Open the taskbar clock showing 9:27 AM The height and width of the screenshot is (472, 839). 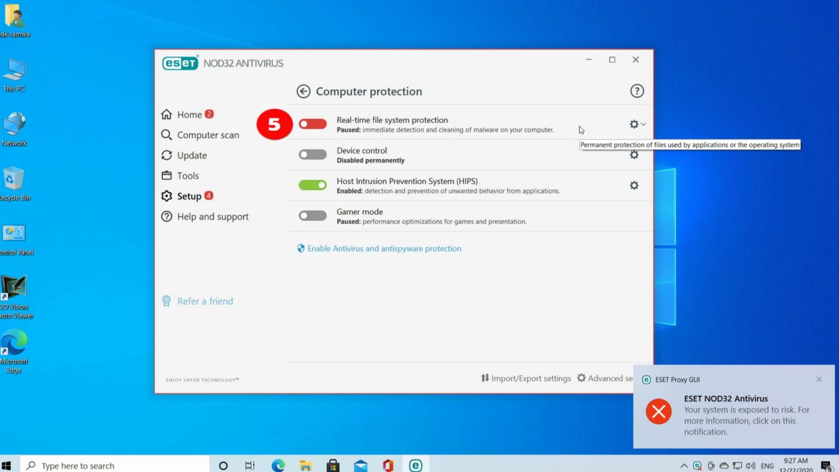[x=796, y=465]
